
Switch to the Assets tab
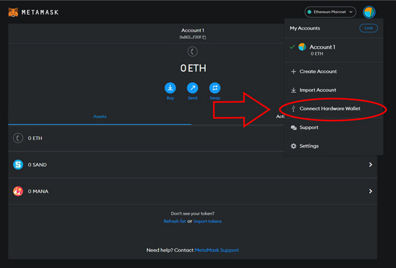[100, 117]
